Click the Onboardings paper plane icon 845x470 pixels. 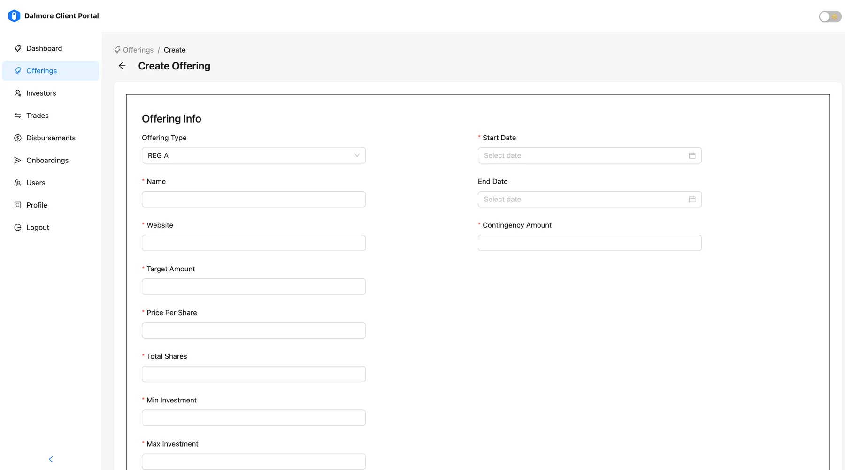click(18, 160)
